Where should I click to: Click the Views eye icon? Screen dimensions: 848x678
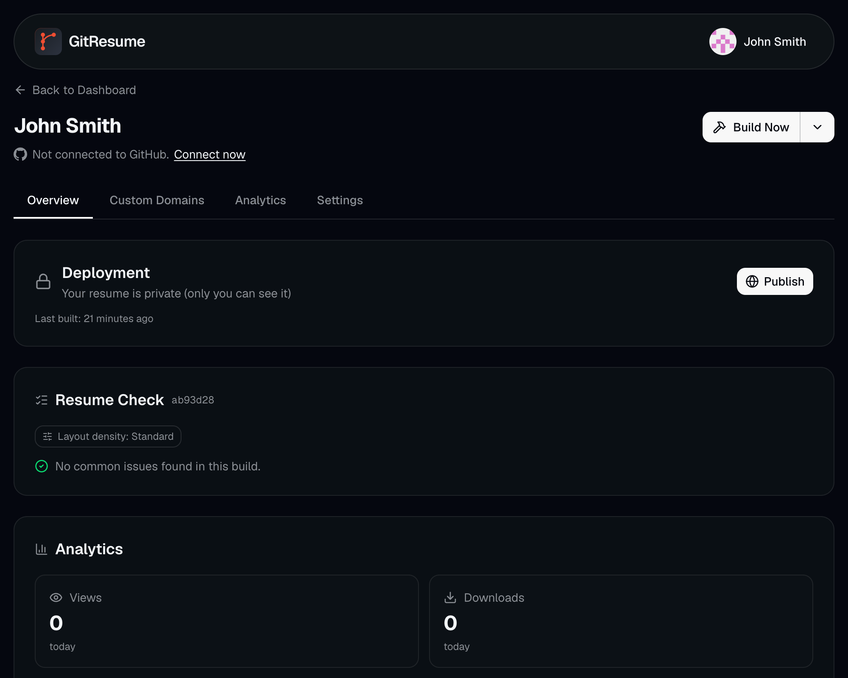[x=56, y=597]
